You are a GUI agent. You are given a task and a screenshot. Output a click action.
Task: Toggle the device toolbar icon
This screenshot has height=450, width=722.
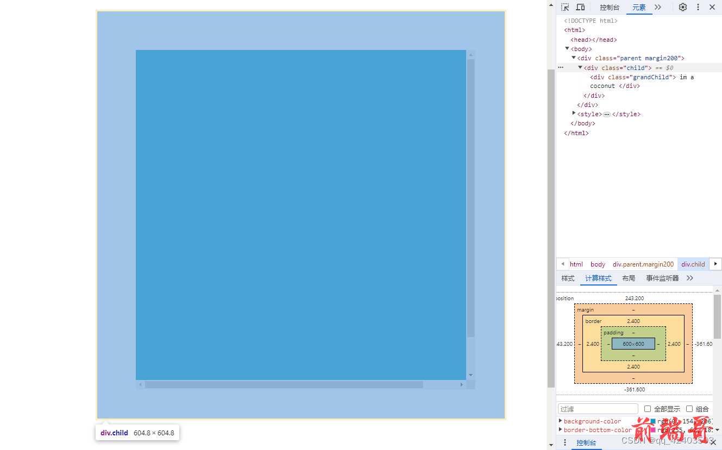(x=580, y=7)
